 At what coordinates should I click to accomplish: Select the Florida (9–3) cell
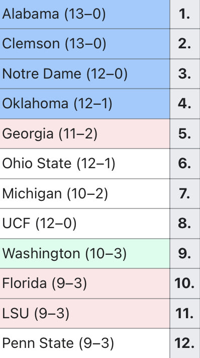click(x=85, y=283)
